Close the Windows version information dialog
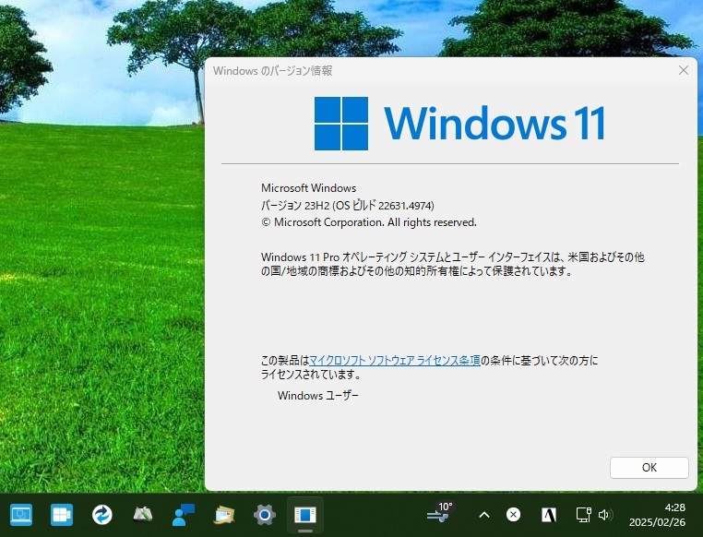 click(x=684, y=70)
